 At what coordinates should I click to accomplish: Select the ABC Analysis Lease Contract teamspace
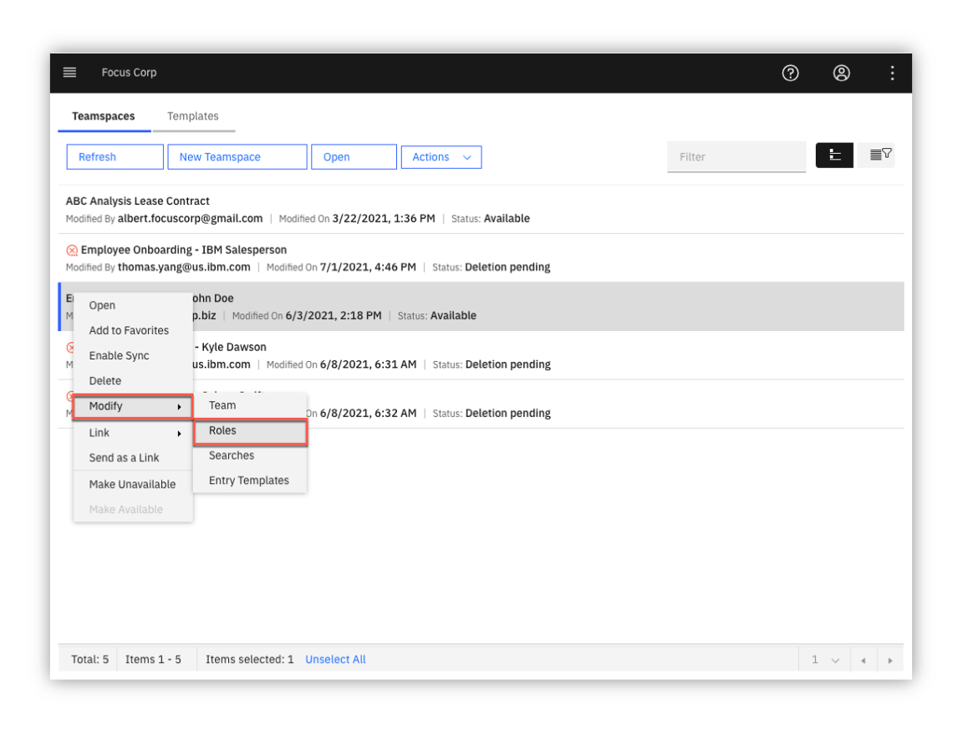pyautogui.click(x=481, y=209)
